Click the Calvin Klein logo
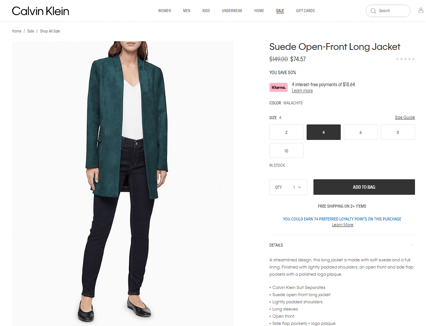The image size is (426, 326). coord(41,11)
